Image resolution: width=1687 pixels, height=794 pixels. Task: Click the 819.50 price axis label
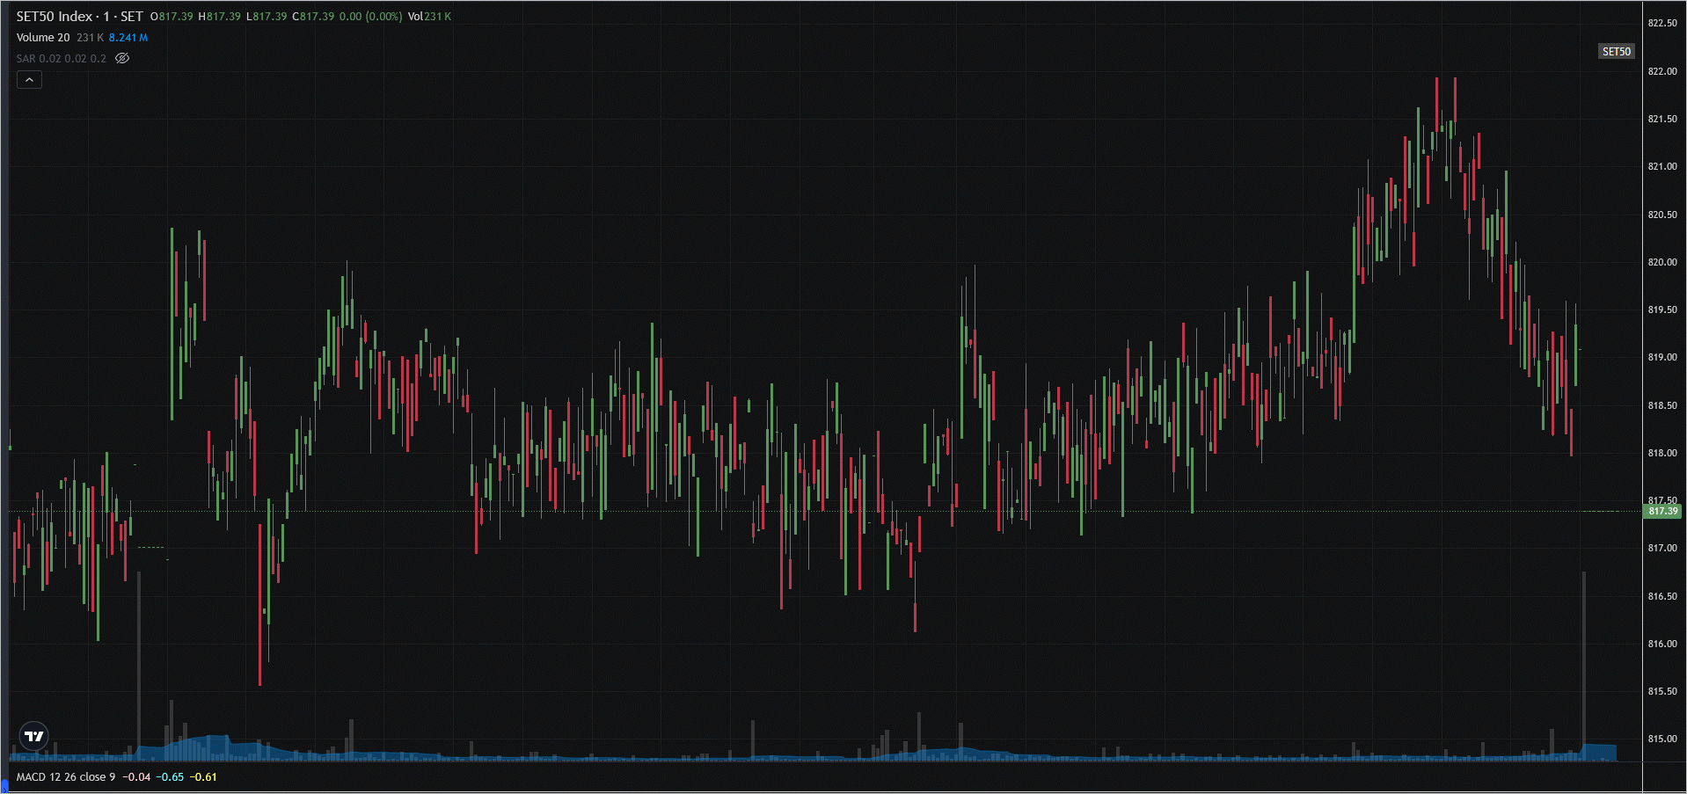click(x=1662, y=310)
